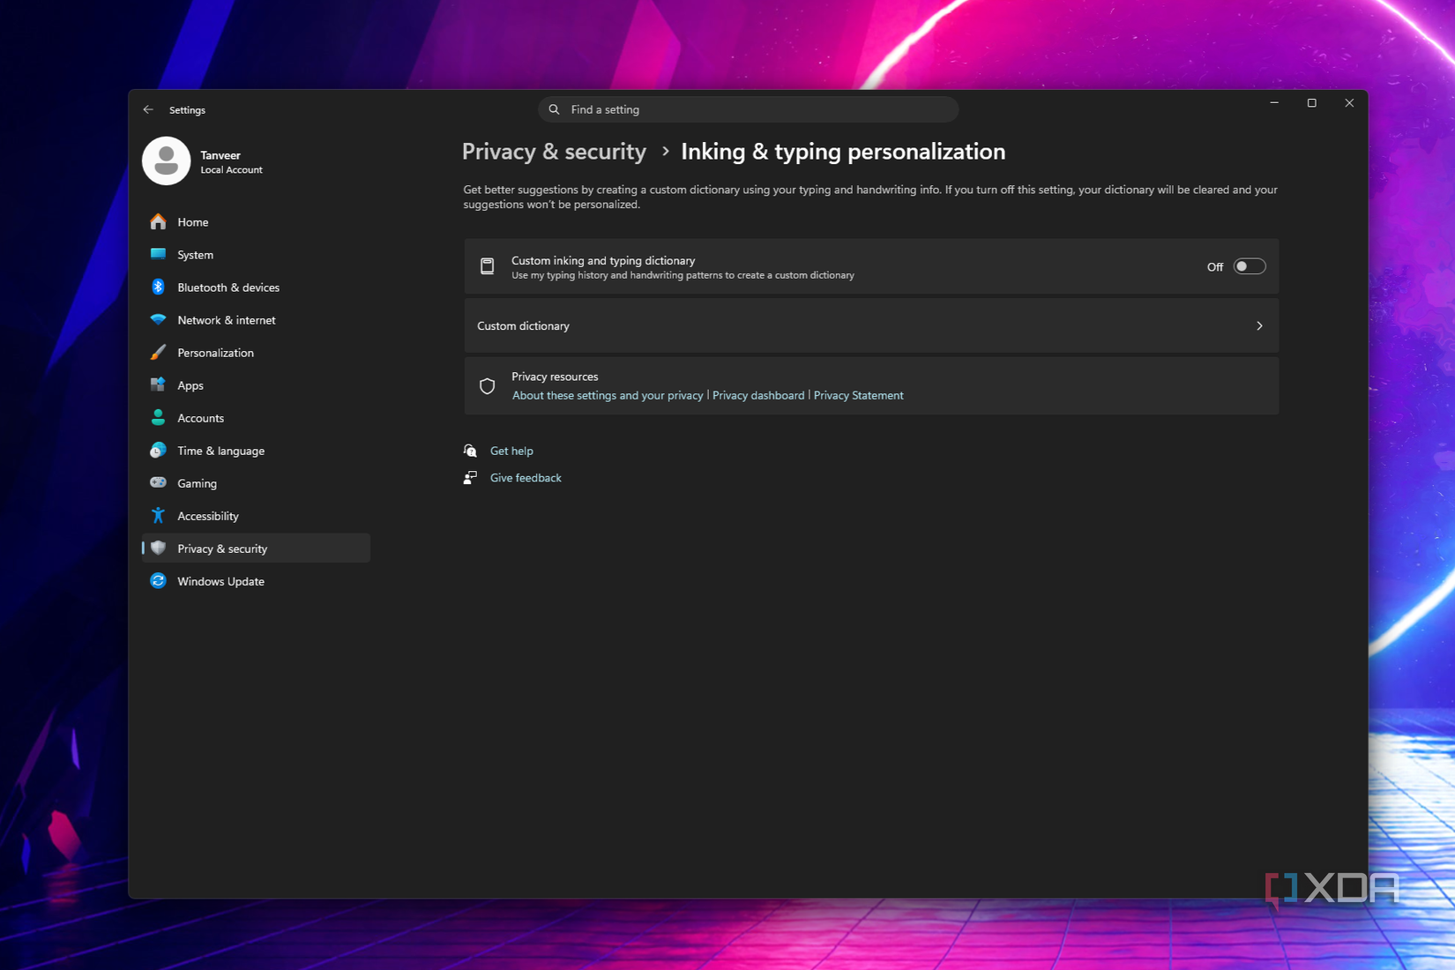Go to Bluetooth & devices

(256, 287)
